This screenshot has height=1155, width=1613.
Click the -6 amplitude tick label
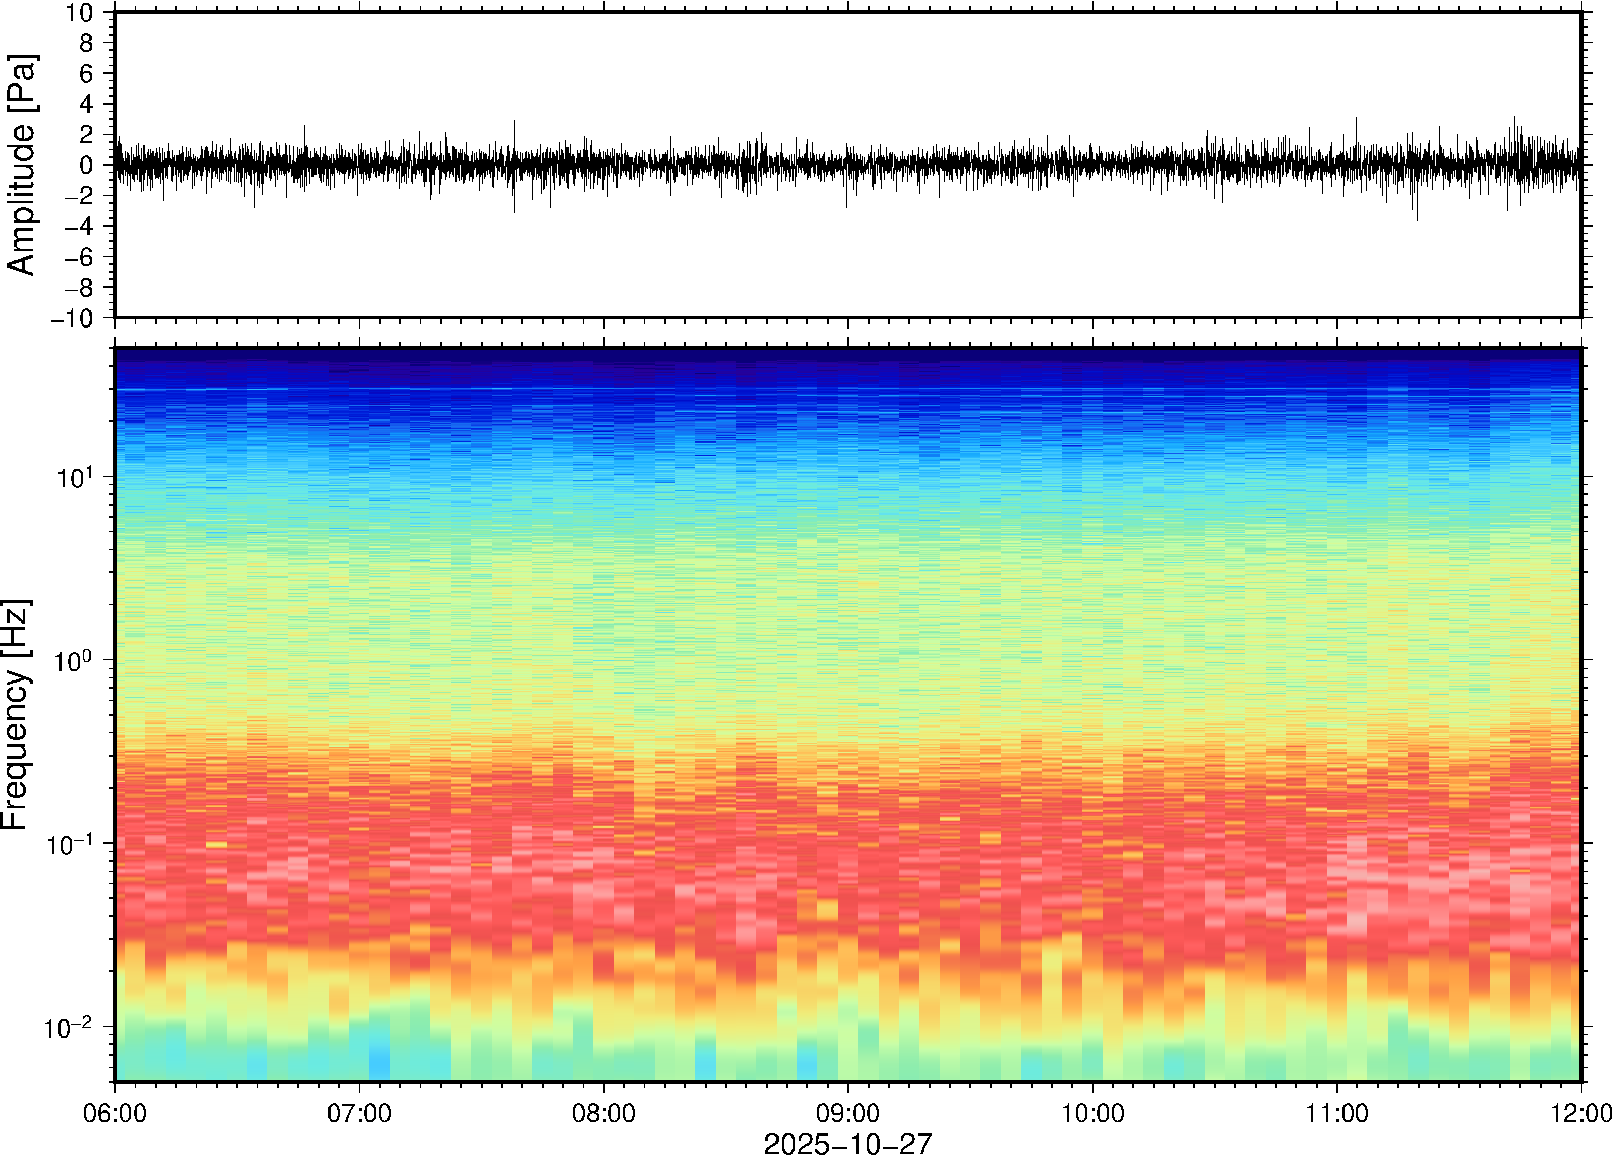coord(79,258)
